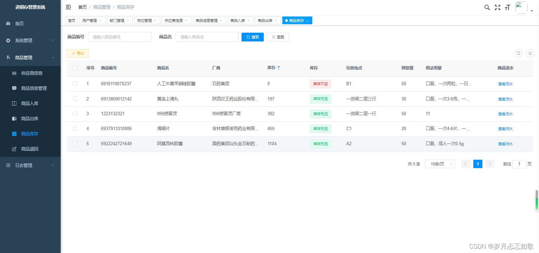The width and height of the screenshot is (539, 253).
Task: Go to previous page arrow
Action: click(x=466, y=164)
